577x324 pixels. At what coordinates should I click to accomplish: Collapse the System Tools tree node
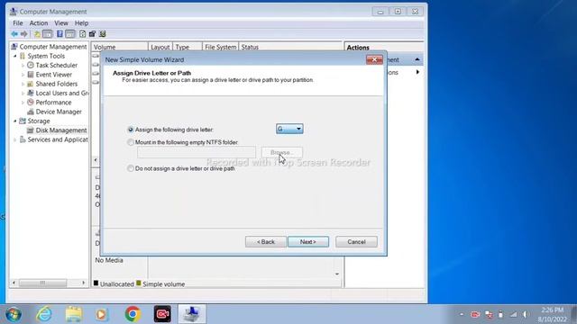click(15, 56)
